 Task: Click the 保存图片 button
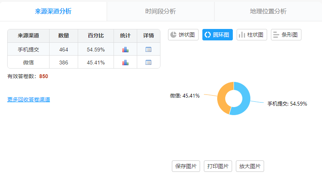click(x=186, y=166)
